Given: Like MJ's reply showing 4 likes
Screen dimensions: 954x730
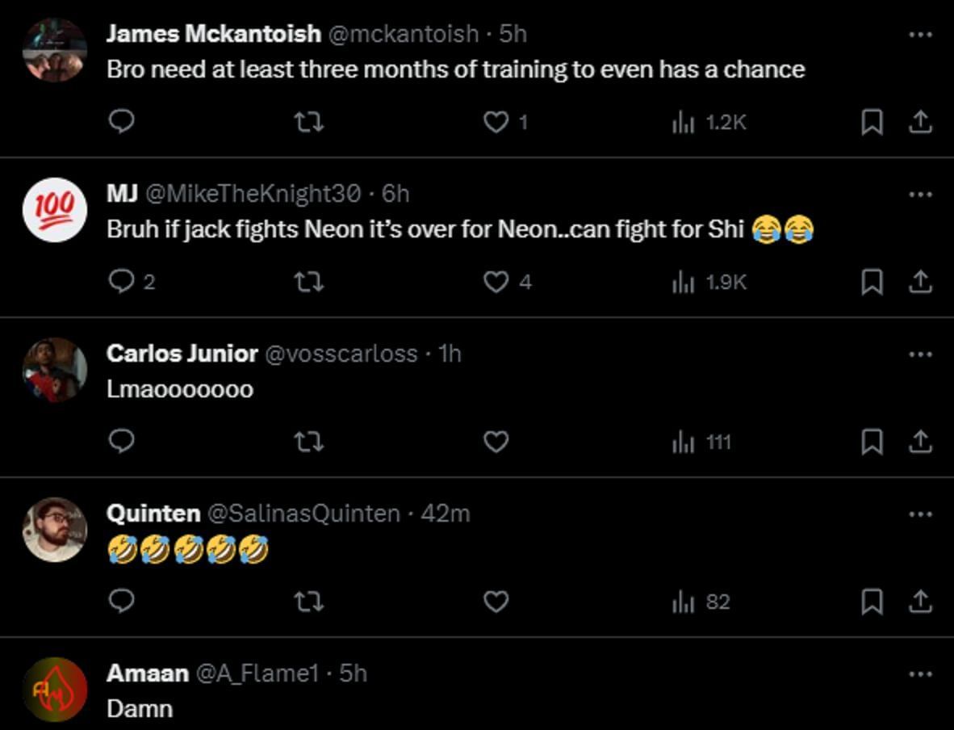Looking at the screenshot, I should [x=496, y=282].
